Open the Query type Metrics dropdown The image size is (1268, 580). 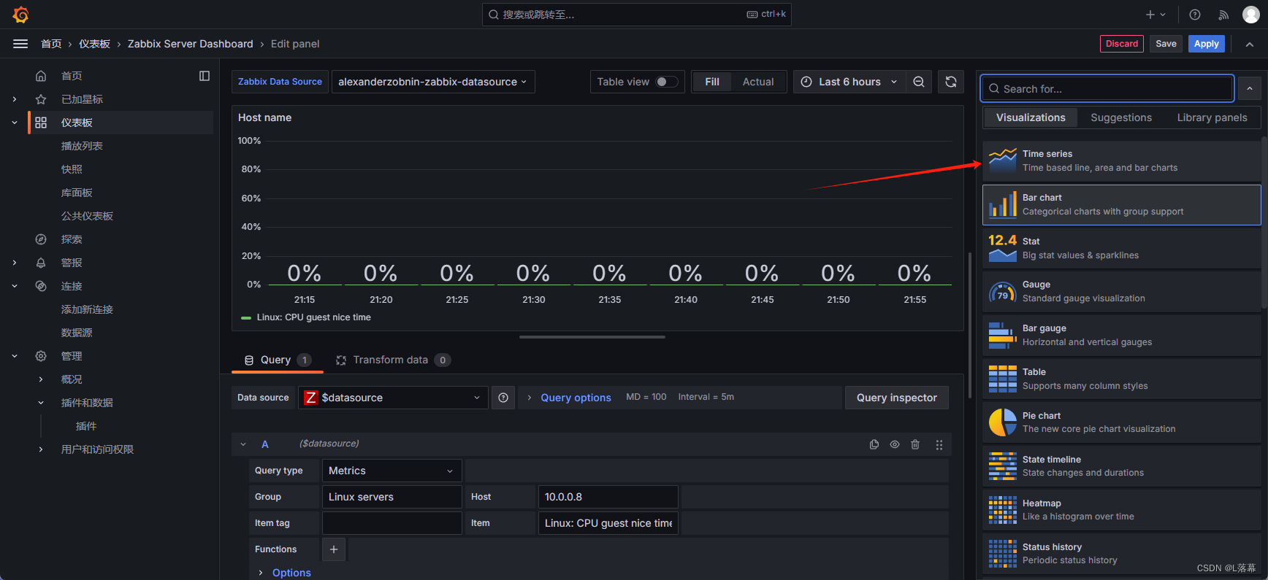coord(392,471)
